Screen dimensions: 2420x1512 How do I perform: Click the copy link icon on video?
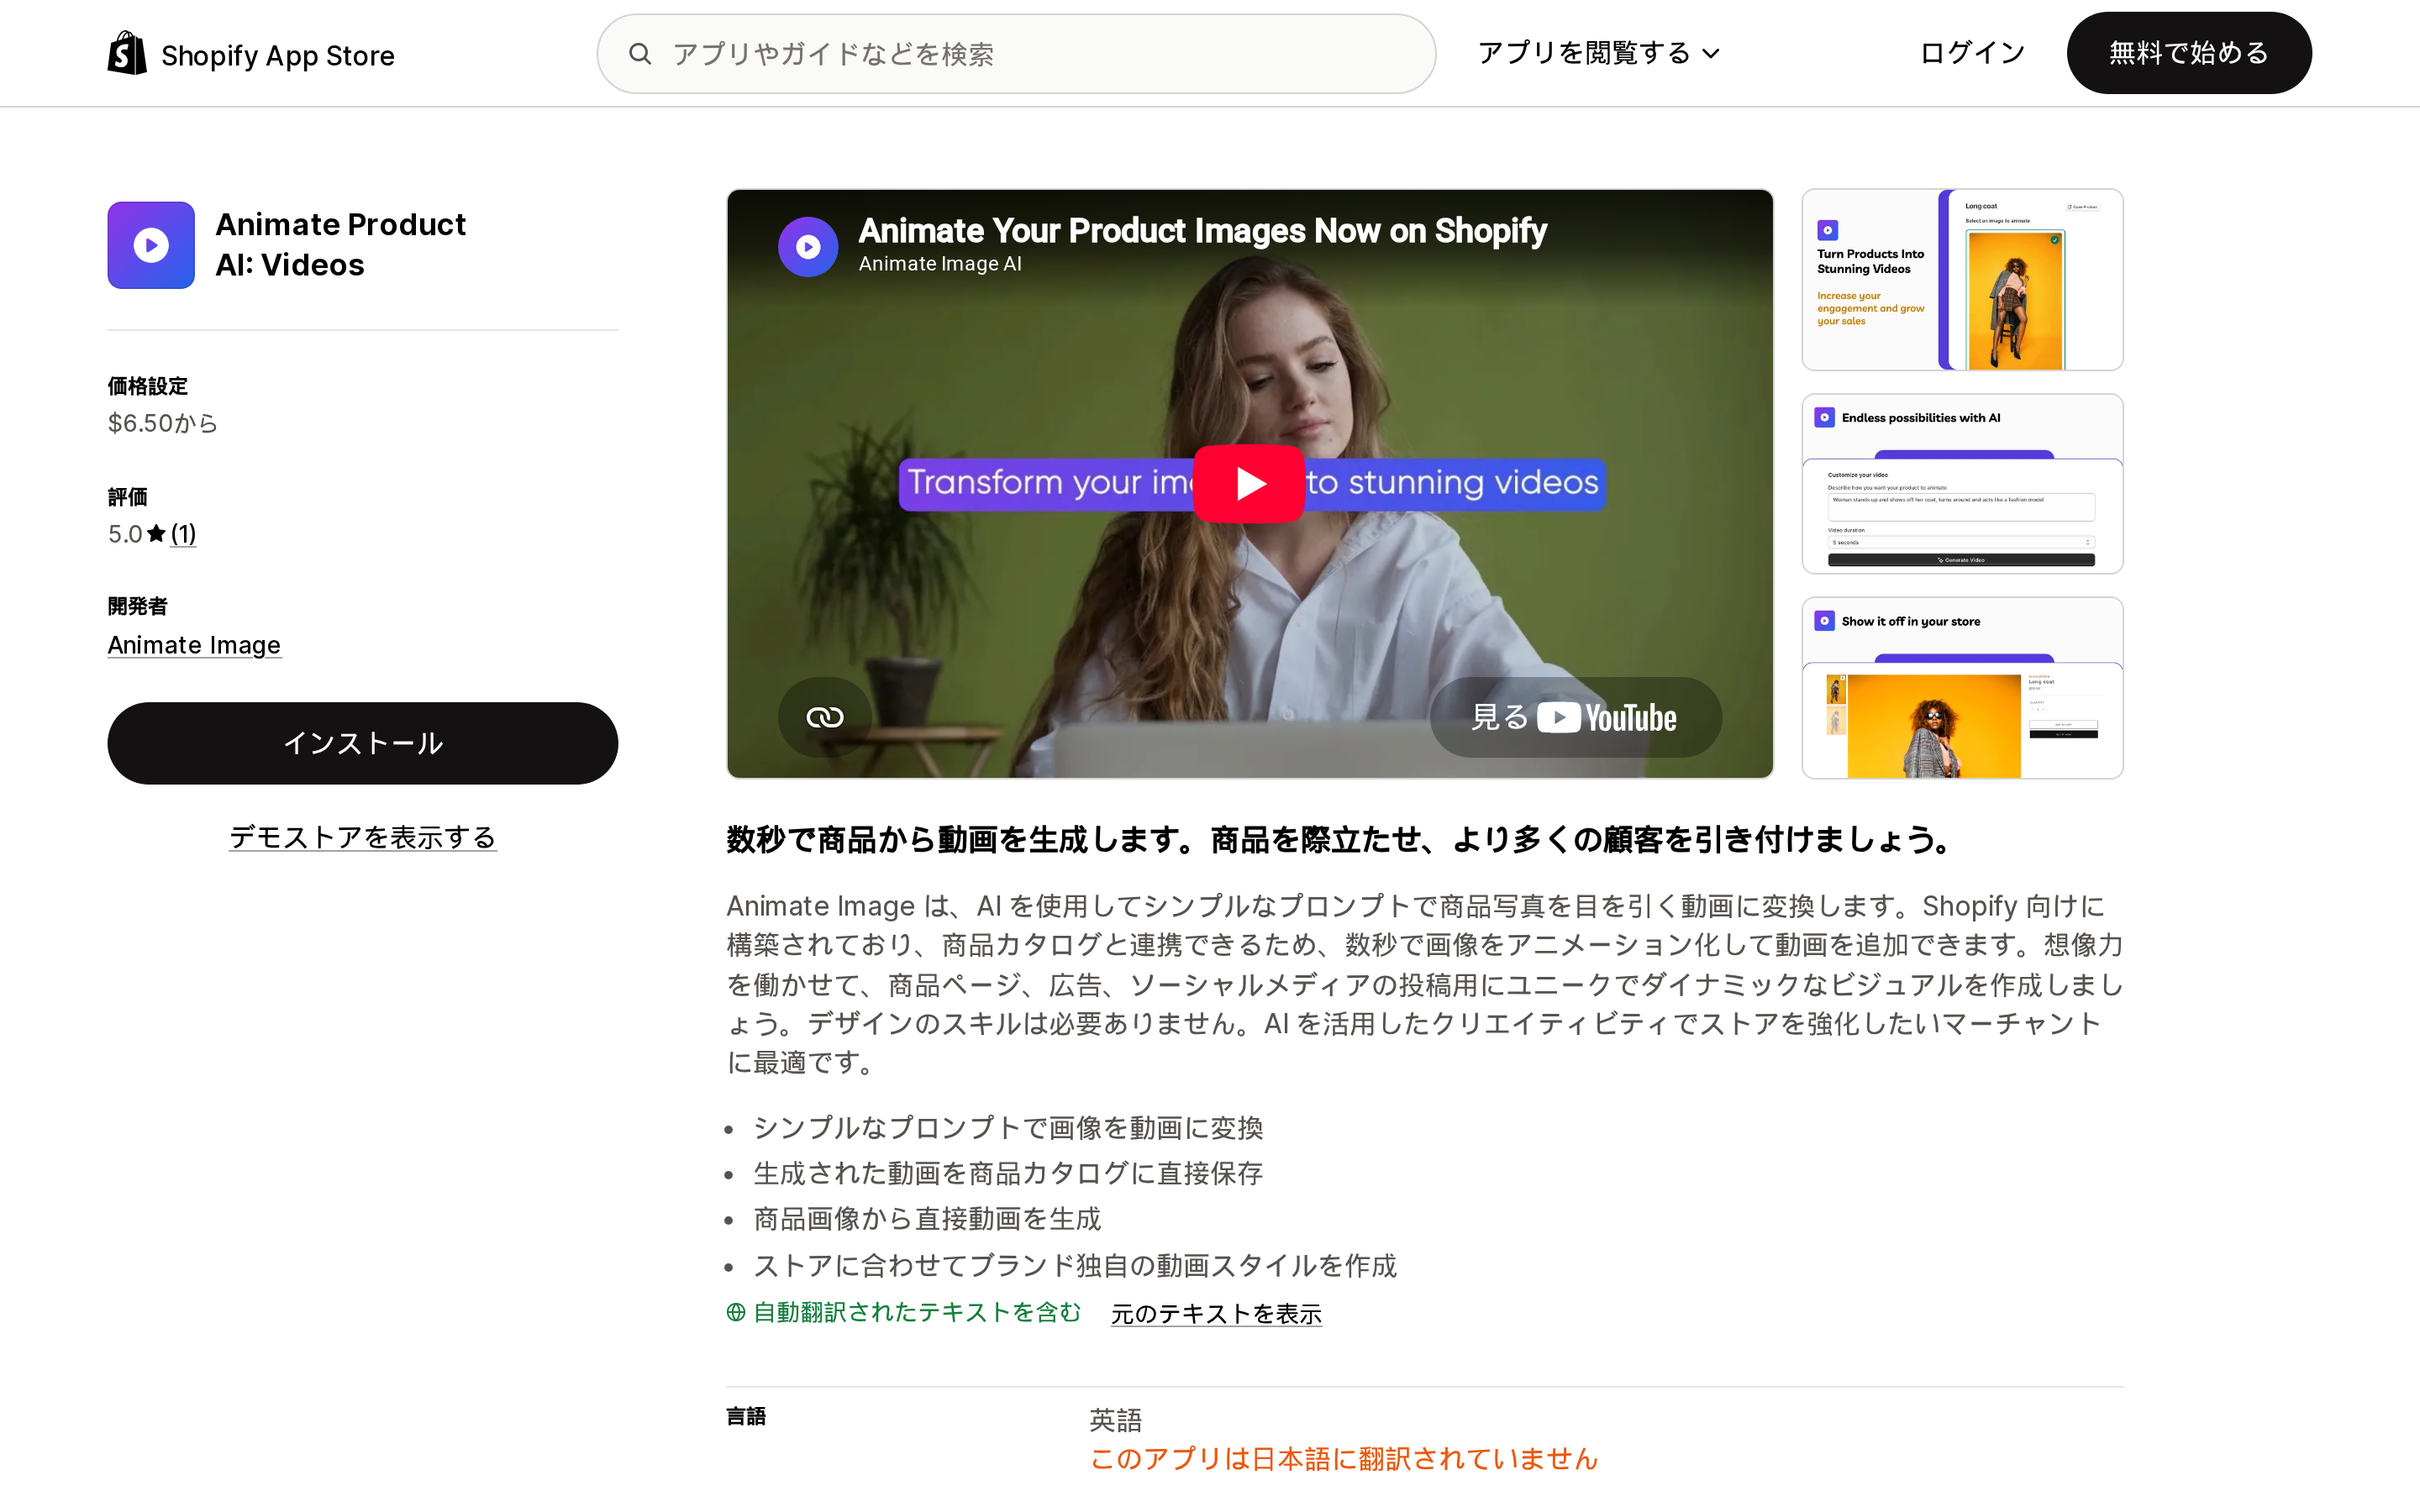click(x=825, y=717)
